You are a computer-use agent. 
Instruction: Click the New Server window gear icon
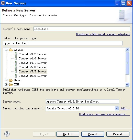click(x=3, y=3)
